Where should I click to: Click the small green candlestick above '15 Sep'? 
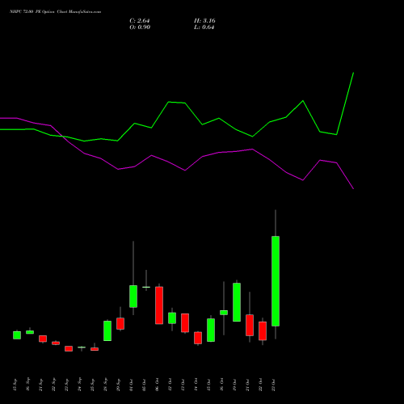tap(17, 335)
